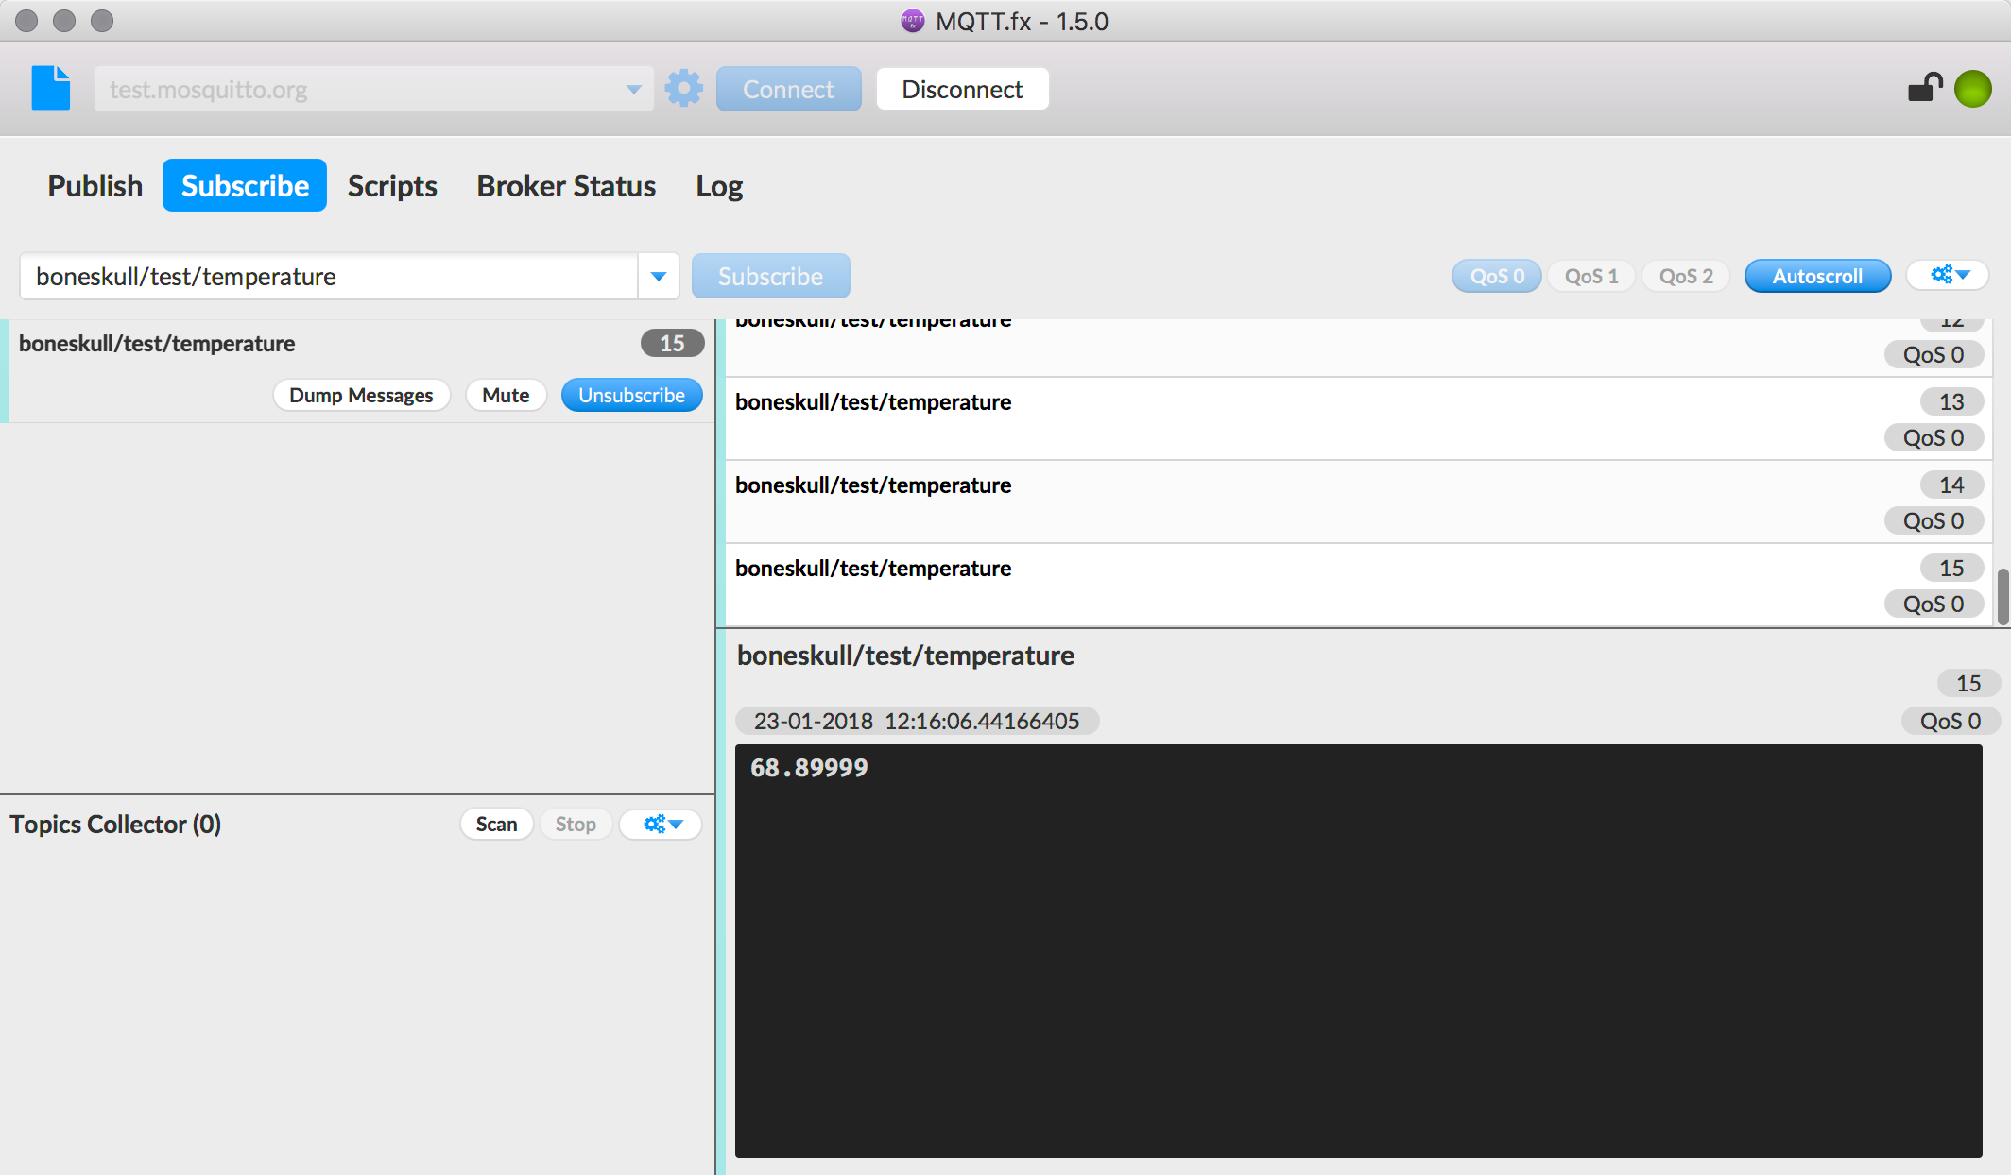The image size is (2011, 1175).
Task: Open the broker address dropdown
Action: click(x=632, y=88)
